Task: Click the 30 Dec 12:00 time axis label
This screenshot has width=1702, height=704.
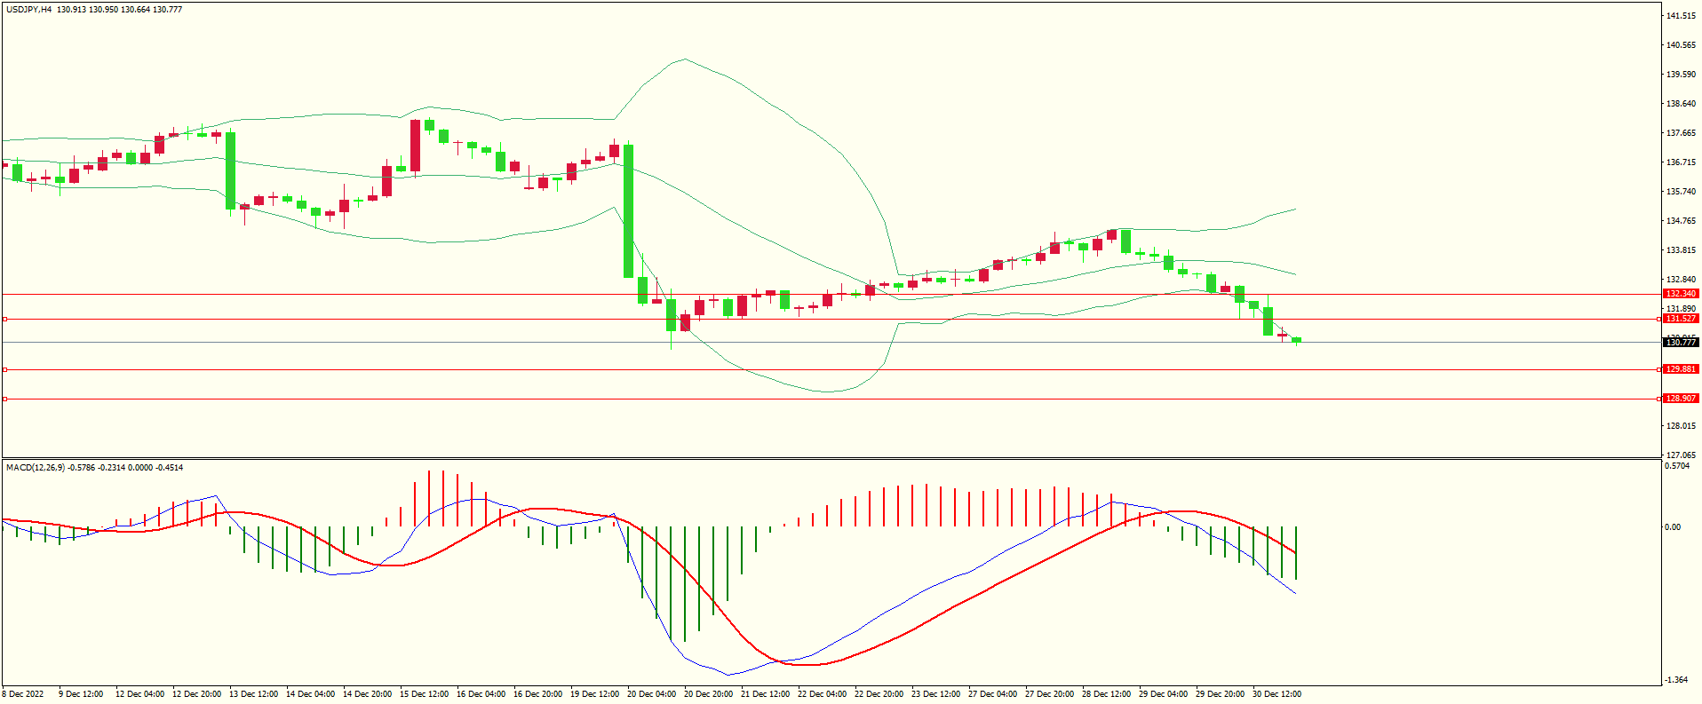Action: coord(1276,694)
